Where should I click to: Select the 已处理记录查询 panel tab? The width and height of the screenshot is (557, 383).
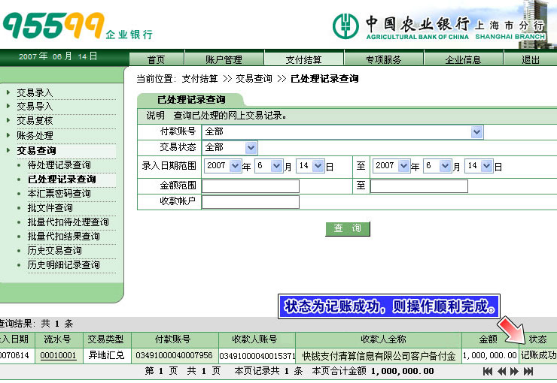(x=191, y=100)
